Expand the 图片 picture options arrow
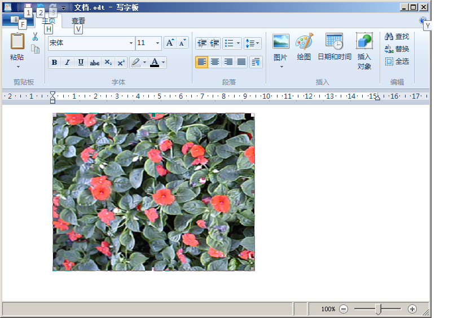Screen dimensions: 462x318 pos(281,67)
